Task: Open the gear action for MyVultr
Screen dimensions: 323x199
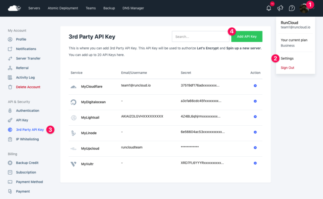Action: 255,163
